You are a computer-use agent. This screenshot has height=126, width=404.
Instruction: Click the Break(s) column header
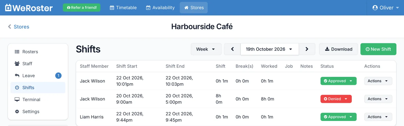click(x=244, y=66)
